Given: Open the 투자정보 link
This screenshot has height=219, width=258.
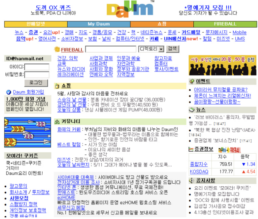Looking at the screenshot, I should point(41,192).
